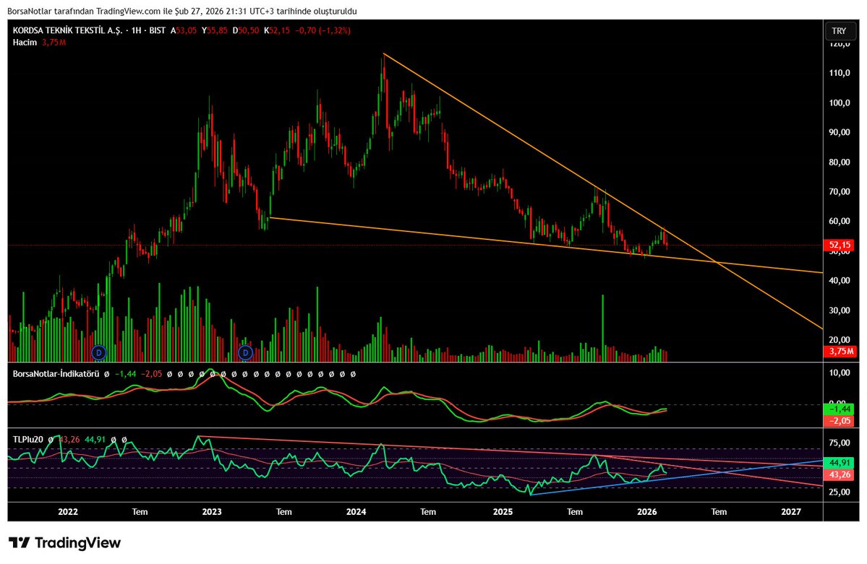
Task: Click the D50,50 low value in the legend
Action: point(246,31)
